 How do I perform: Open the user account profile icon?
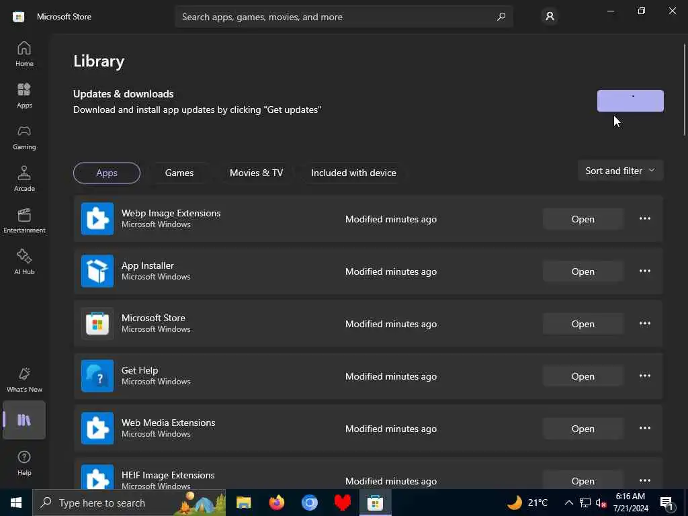pos(550,17)
